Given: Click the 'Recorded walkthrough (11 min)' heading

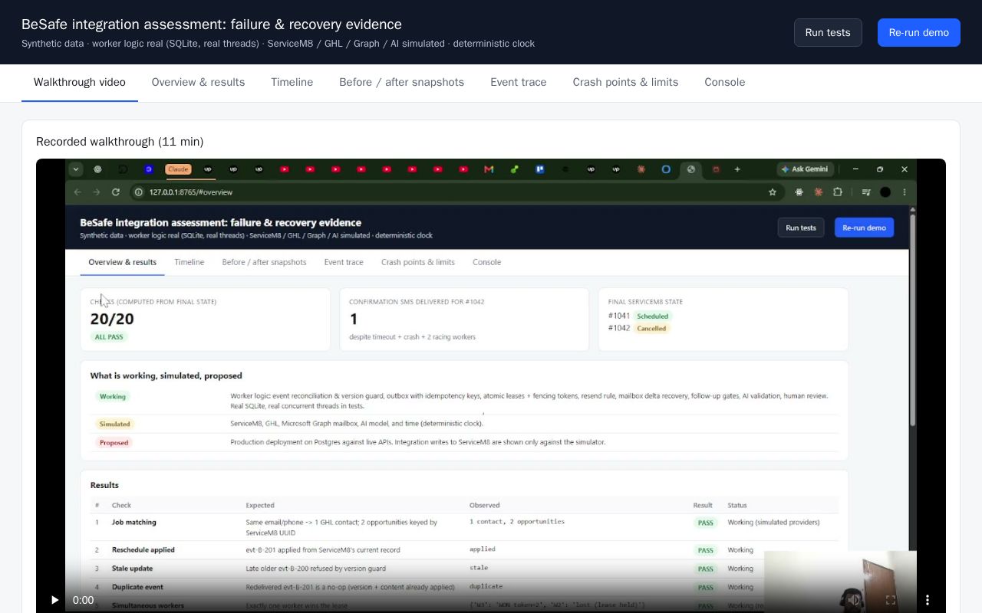Looking at the screenshot, I should point(120,142).
